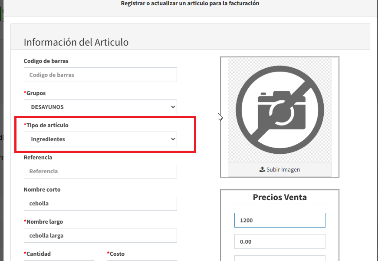
Task: Select the Nombre largo field with cebolla larga
Action: coord(100,235)
